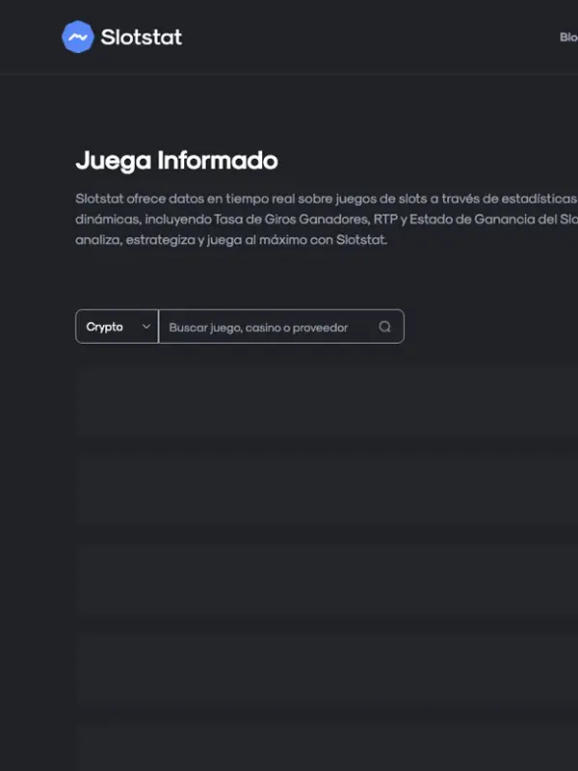This screenshot has width=578, height=771.
Task: Click the search magnifier icon
Action: coord(384,327)
